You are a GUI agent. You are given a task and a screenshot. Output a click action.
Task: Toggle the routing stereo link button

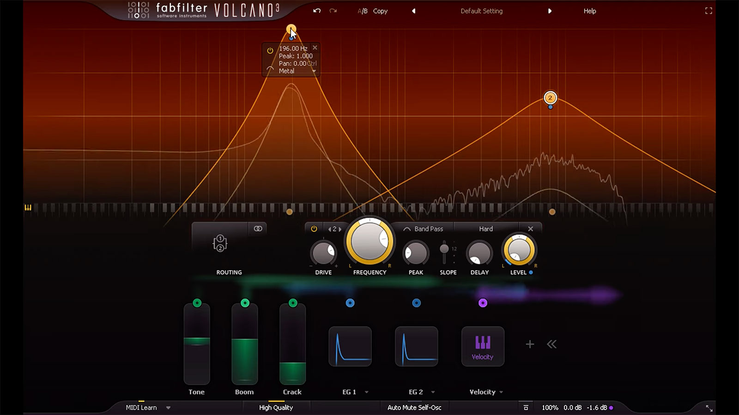[258, 228]
